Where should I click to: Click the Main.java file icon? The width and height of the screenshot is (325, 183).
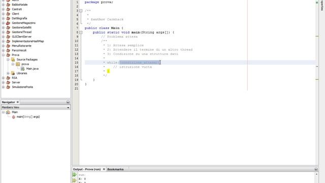pyautogui.click(x=22, y=69)
